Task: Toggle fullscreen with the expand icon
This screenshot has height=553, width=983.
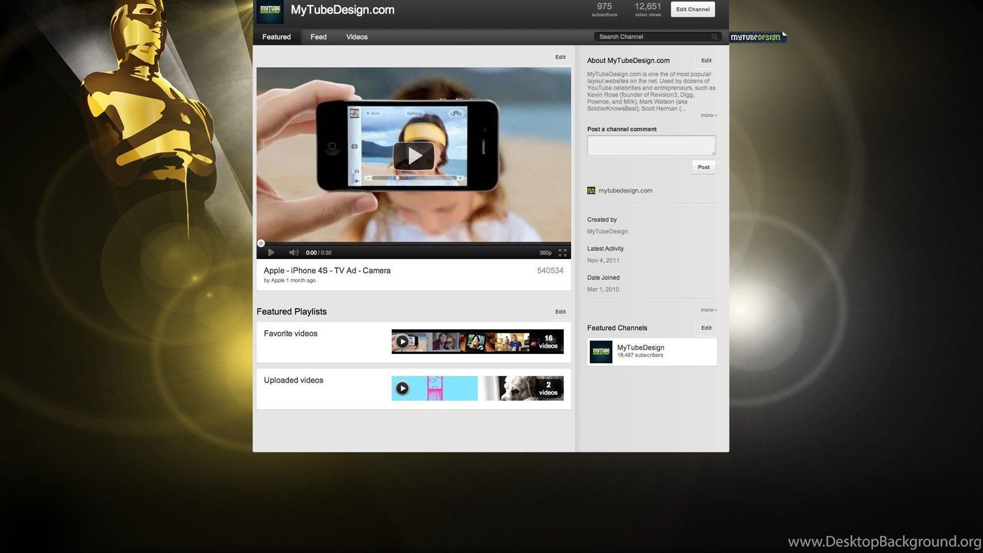Action: pyautogui.click(x=562, y=252)
